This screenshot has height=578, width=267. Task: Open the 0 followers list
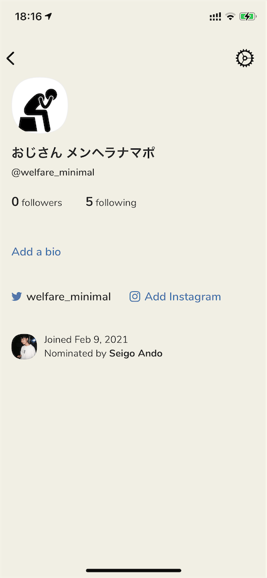pos(37,202)
